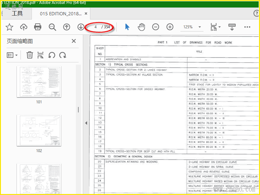Print the document with the printer icon
Viewport: 260px width, 195px height.
[x=38, y=27]
